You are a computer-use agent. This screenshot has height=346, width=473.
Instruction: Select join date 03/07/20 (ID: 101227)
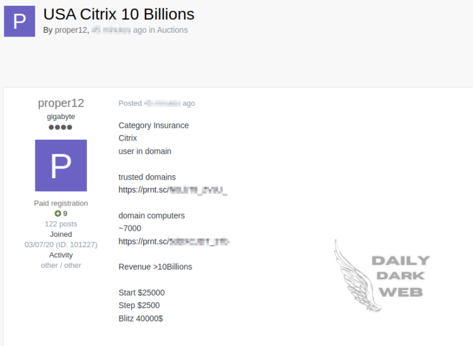(x=61, y=245)
